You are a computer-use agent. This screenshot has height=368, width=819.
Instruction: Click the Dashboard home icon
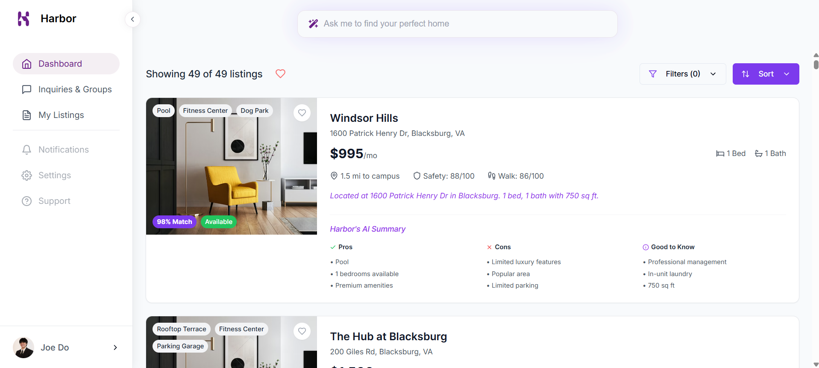tap(26, 64)
